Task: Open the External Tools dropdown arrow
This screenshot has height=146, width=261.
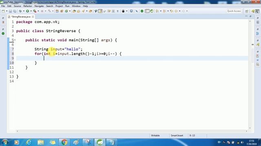Action: tap(38, 11)
